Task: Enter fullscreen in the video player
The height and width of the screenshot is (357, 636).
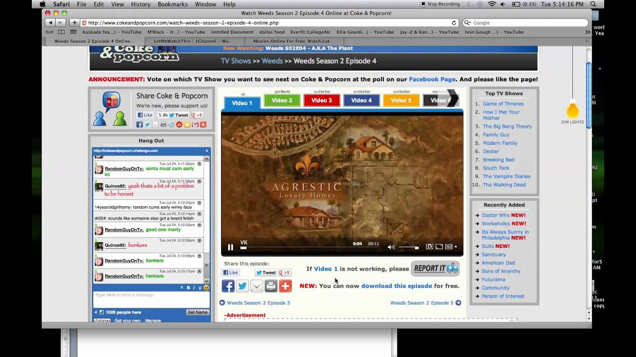Action: tap(439, 247)
